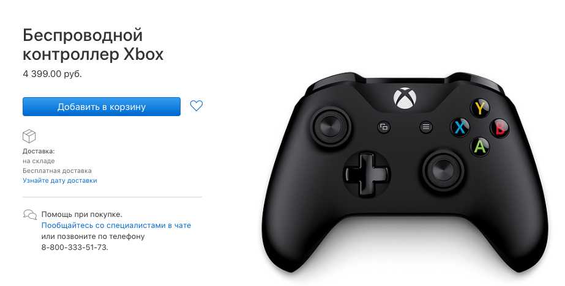Click the product title 'Беспроводной контроллер Xbox'

[x=93, y=45]
